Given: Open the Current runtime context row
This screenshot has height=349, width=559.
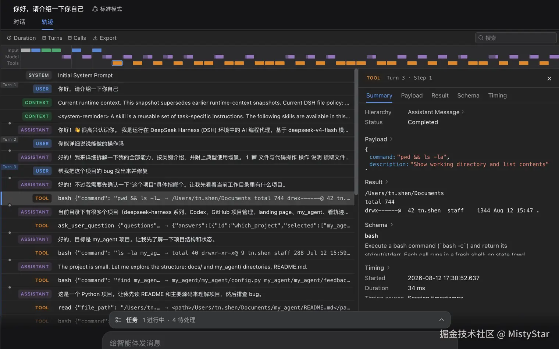Looking at the screenshot, I should coord(178,102).
